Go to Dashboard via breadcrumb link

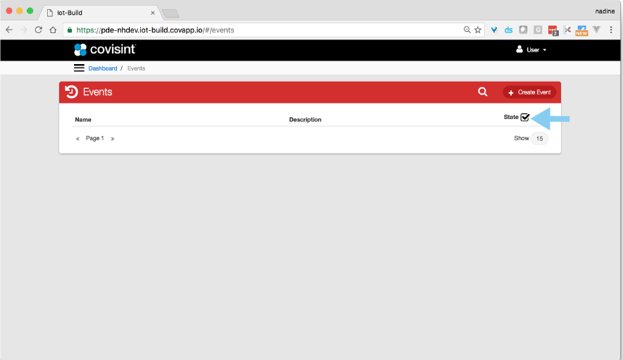click(x=103, y=68)
